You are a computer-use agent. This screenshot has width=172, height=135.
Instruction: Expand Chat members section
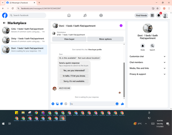(148, 63)
